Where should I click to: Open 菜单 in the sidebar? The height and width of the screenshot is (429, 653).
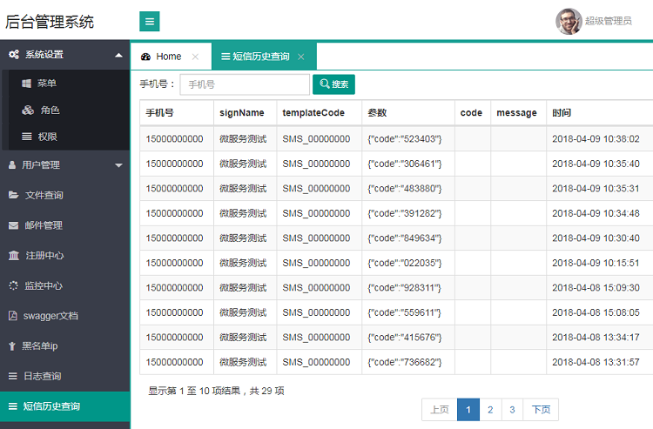point(47,84)
